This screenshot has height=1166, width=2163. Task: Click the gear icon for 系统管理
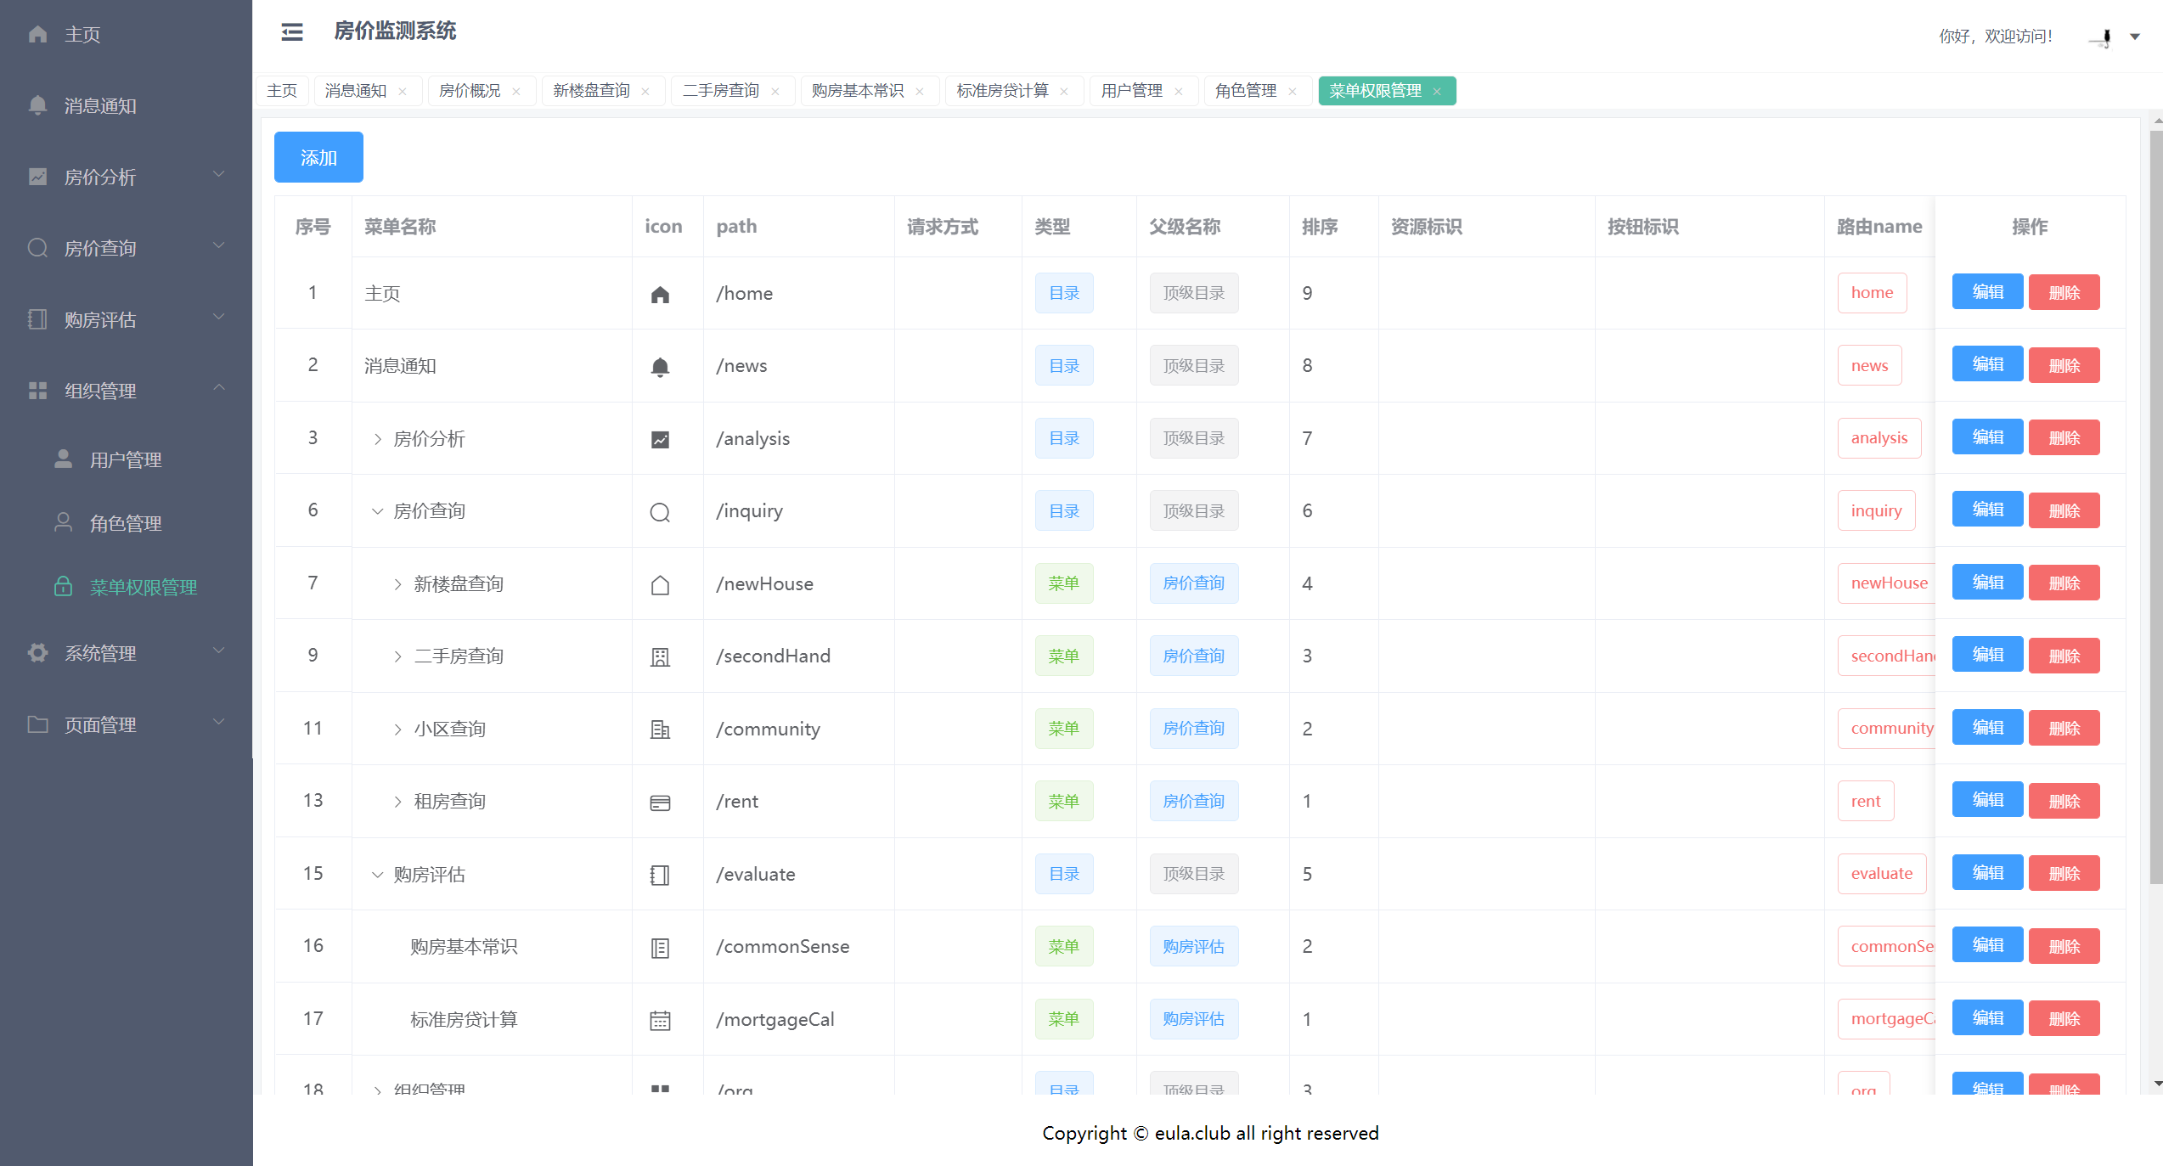pos(37,652)
